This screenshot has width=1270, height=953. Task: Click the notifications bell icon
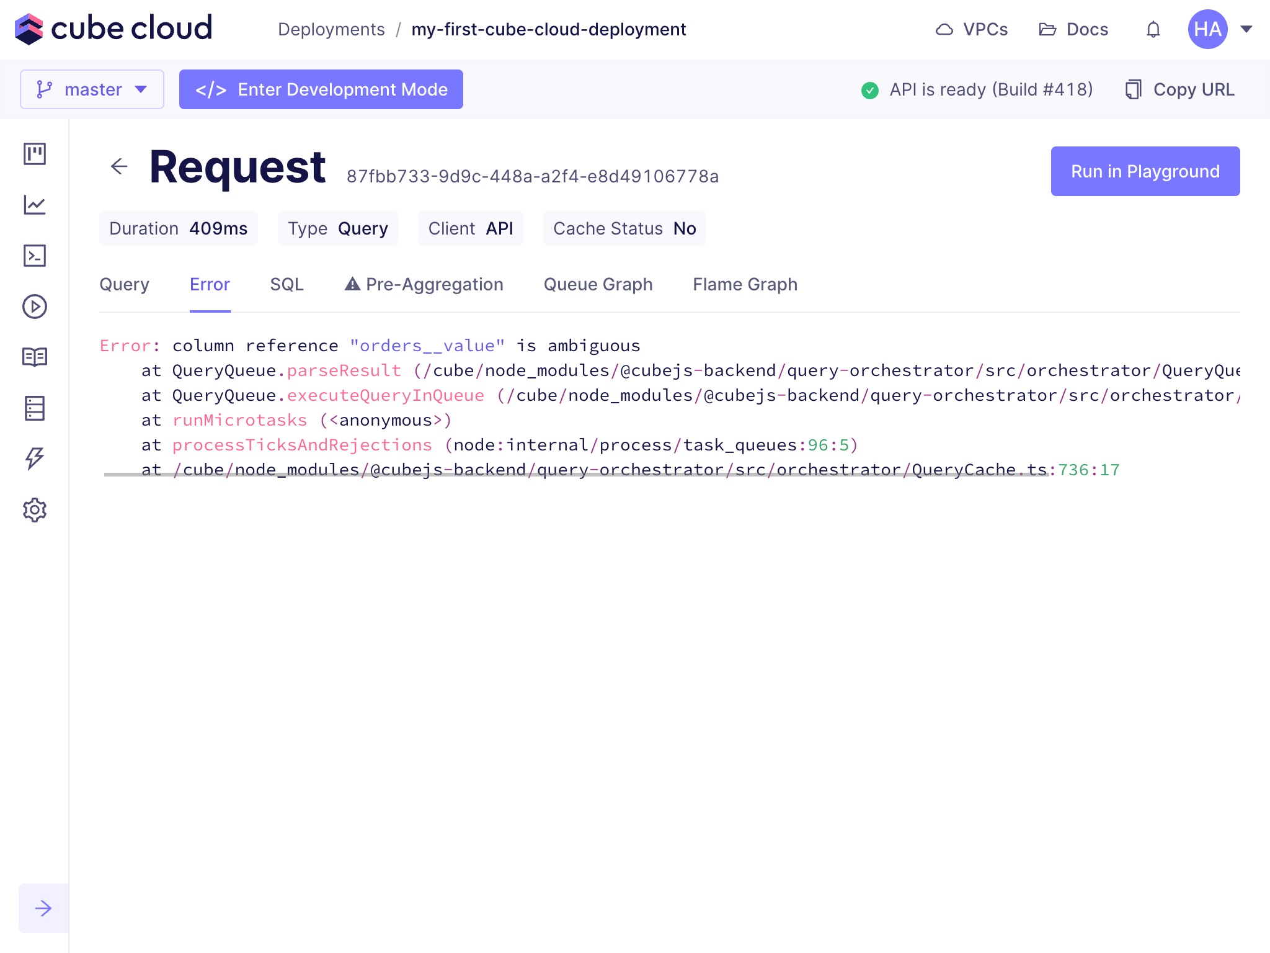(x=1153, y=29)
